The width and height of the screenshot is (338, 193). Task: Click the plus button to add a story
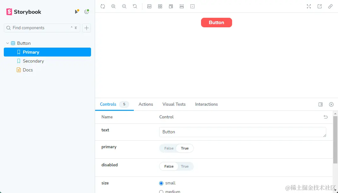[x=87, y=28]
